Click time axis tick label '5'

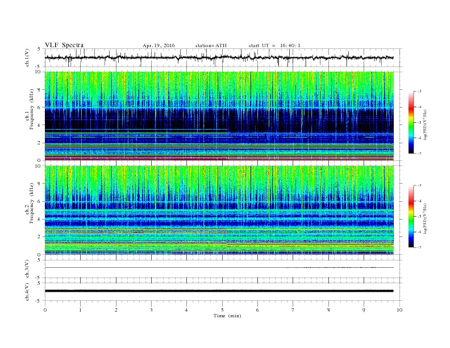click(222, 310)
